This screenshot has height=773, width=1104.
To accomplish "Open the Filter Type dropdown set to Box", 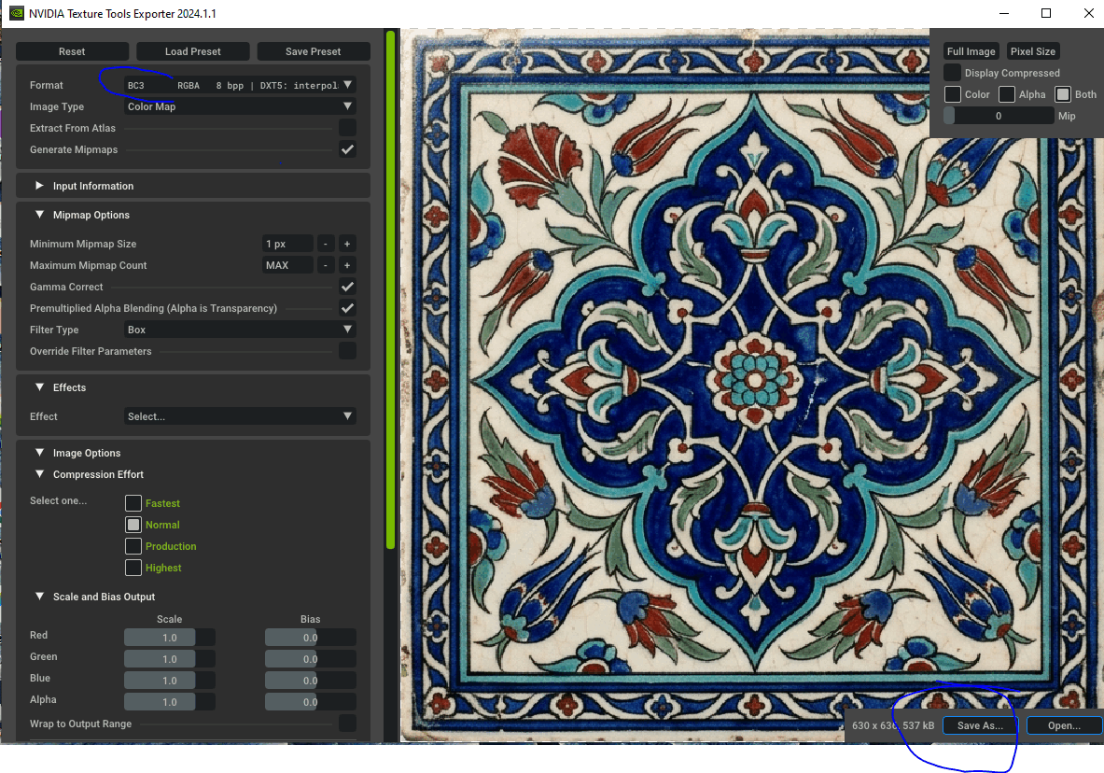I will [240, 330].
